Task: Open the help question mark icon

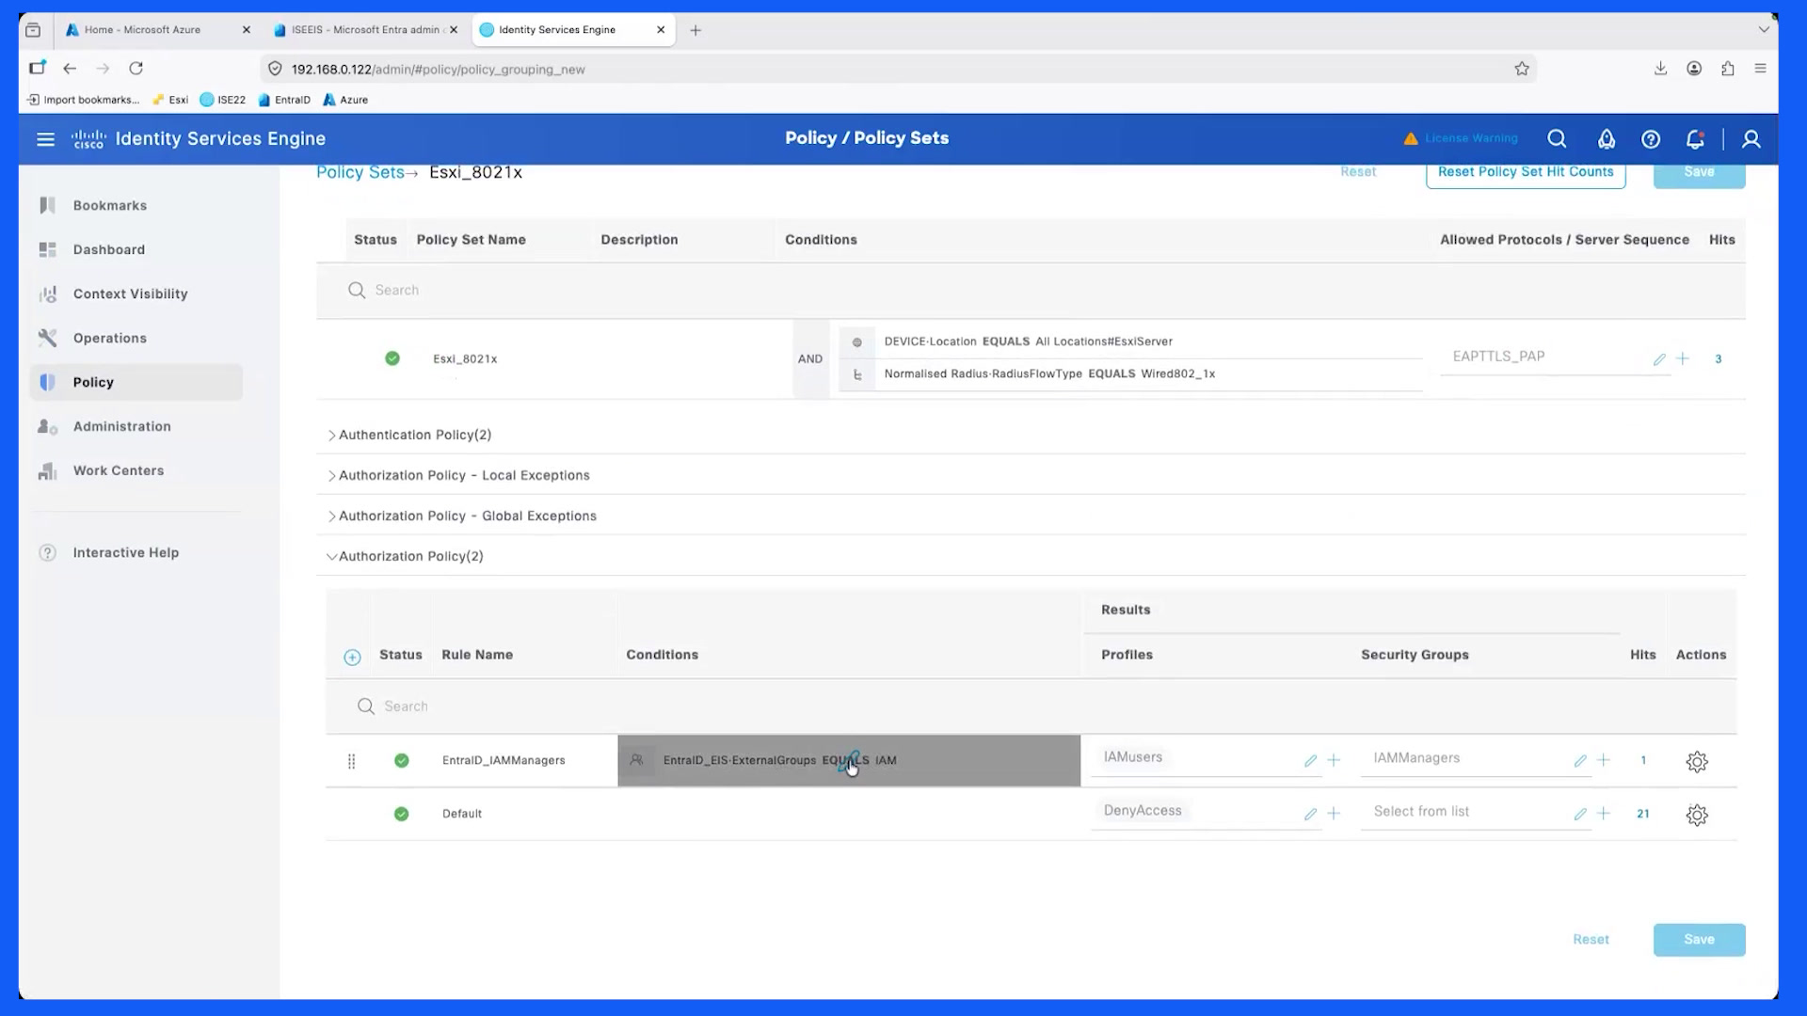Action: 1651,139
